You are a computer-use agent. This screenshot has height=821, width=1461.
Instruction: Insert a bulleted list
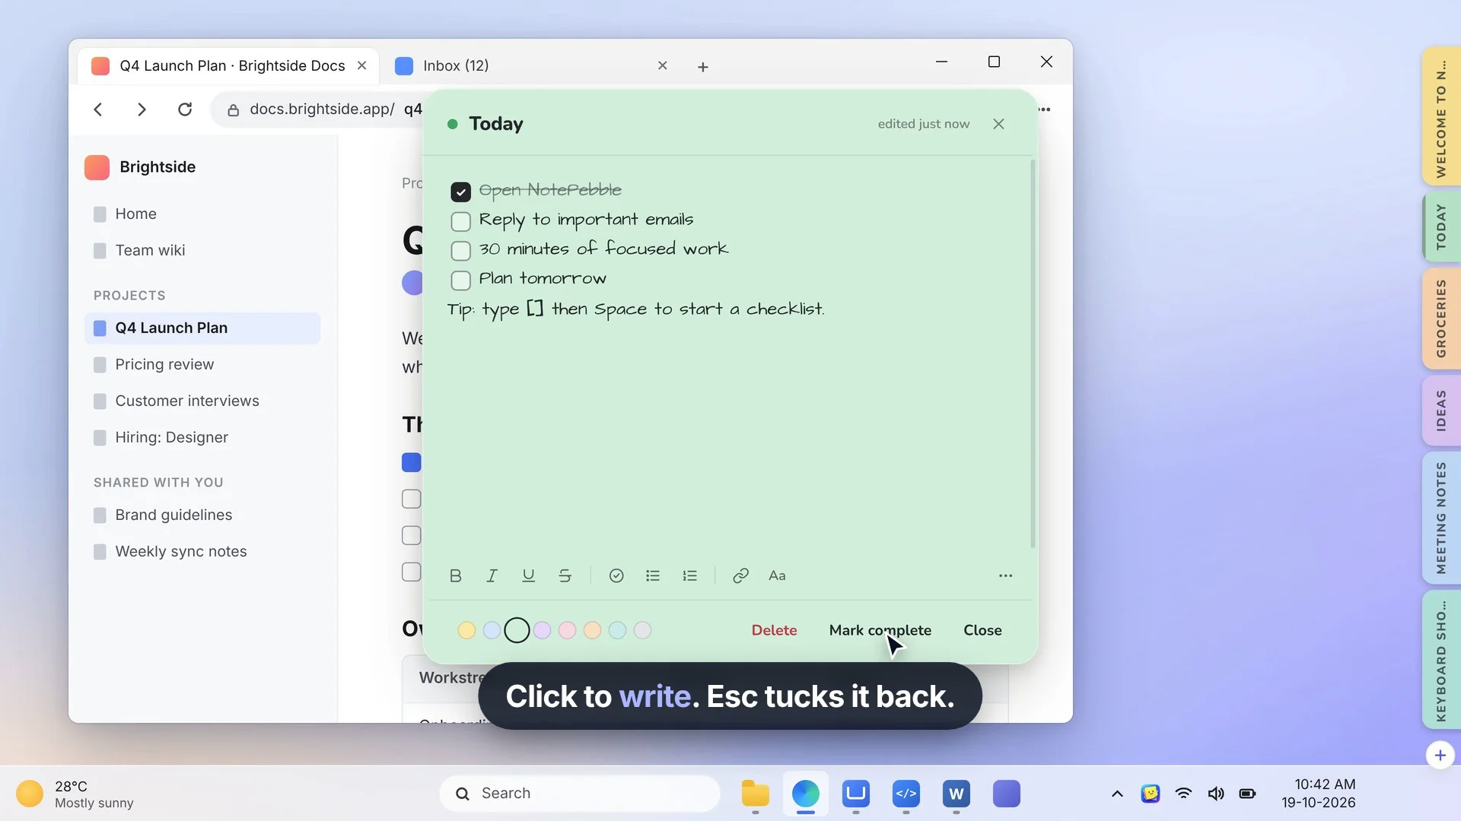pos(653,575)
